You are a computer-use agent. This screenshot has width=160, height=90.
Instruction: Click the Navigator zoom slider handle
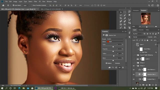click(147, 27)
